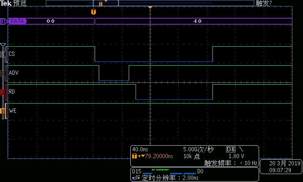Click the 触发? trigger status indicator
Image resolution: width=303 pixels, height=182 pixels.
[264, 3]
